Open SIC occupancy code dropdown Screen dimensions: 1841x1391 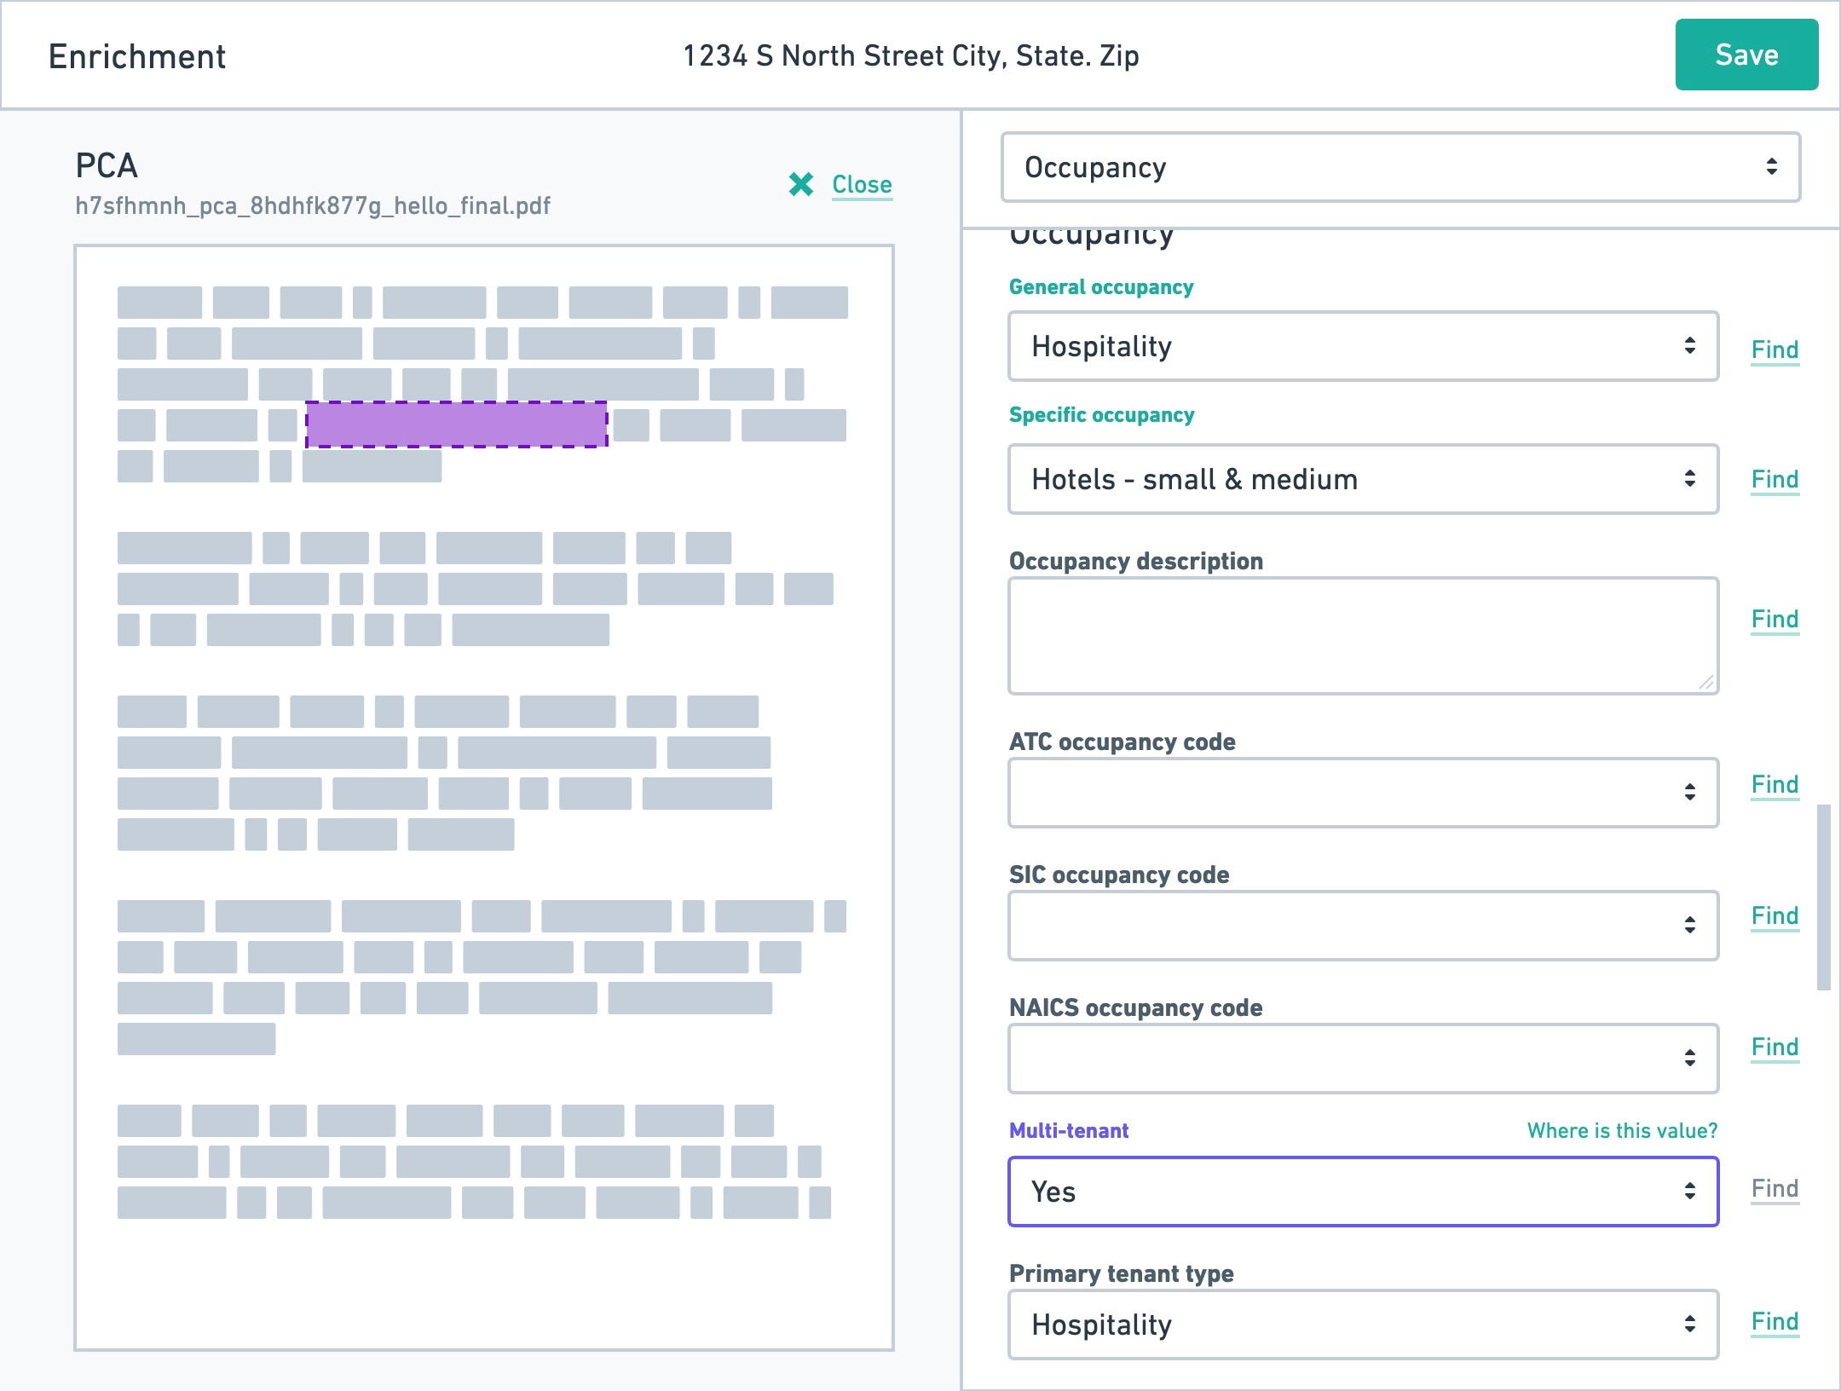coord(1362,926)
